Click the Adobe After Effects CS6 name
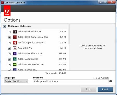The height and width of the screenshot is (95, 117). pyautogui.click(x=30, y=54)
